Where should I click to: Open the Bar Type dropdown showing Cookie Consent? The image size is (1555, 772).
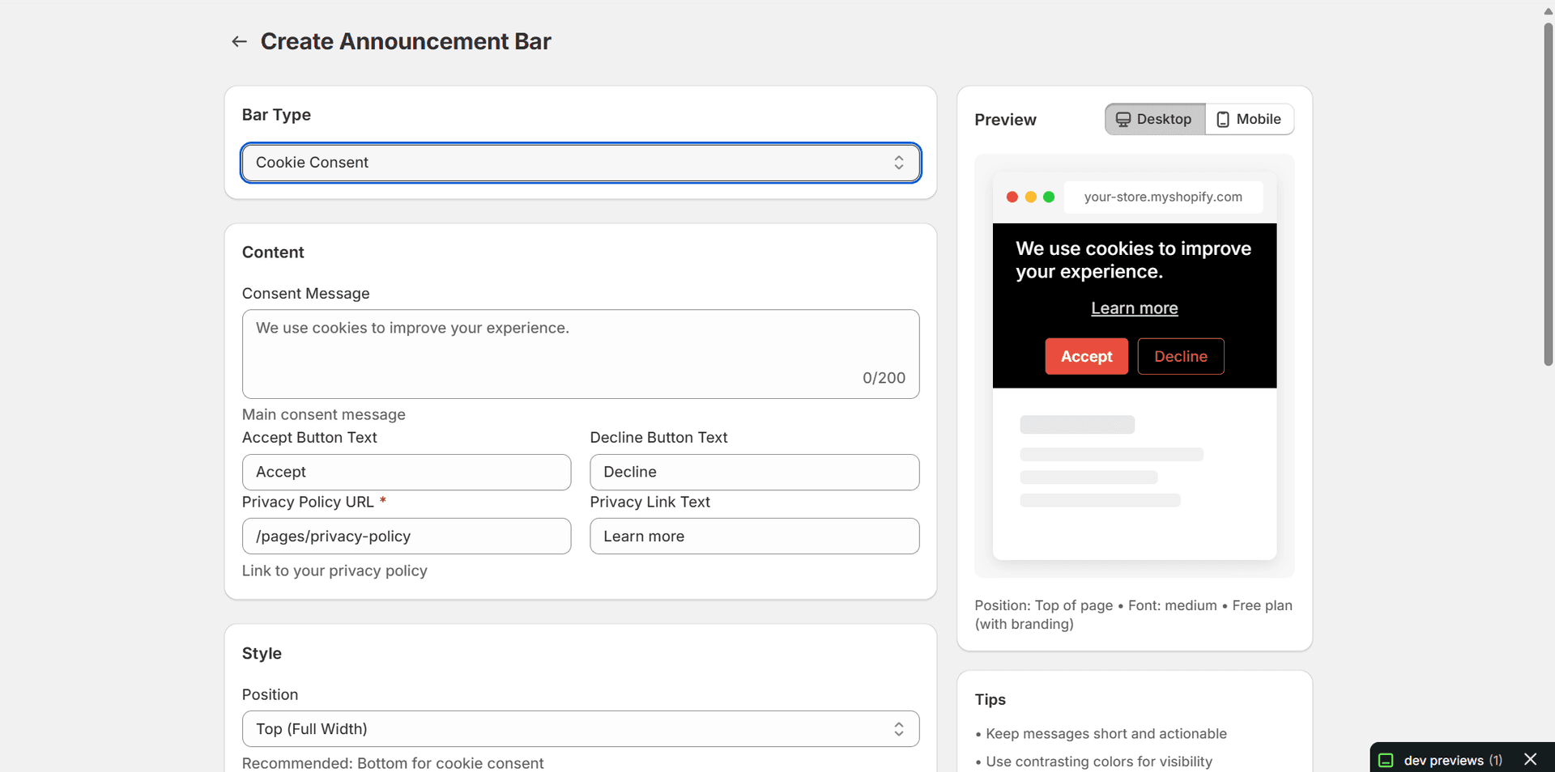pyautogui.click(x=580, y=163)
